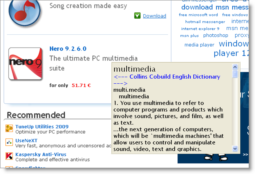Click the green download arrow icon
Viewport: 255px width, 174px height.
(x=137, y=15)
